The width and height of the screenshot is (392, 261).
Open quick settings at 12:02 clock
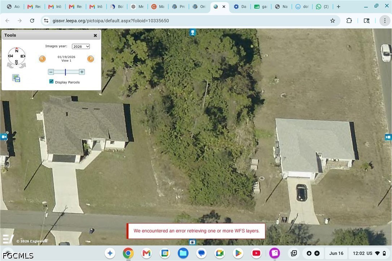370,253
